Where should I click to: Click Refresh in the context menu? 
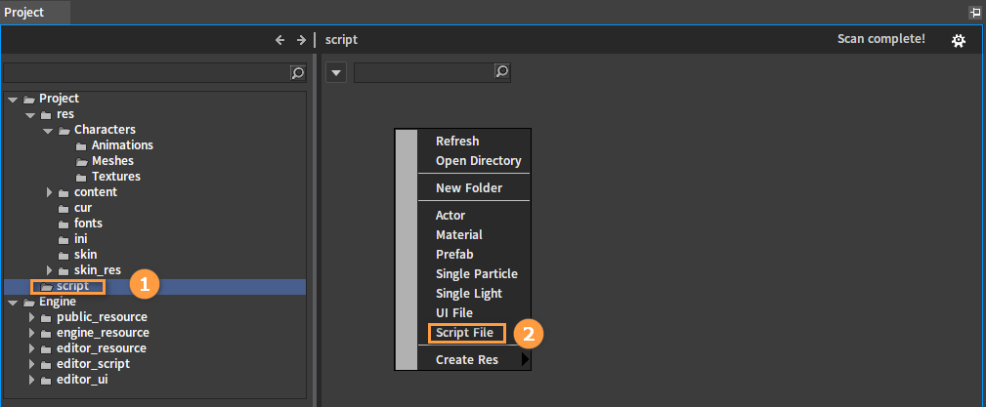[457, 142]
